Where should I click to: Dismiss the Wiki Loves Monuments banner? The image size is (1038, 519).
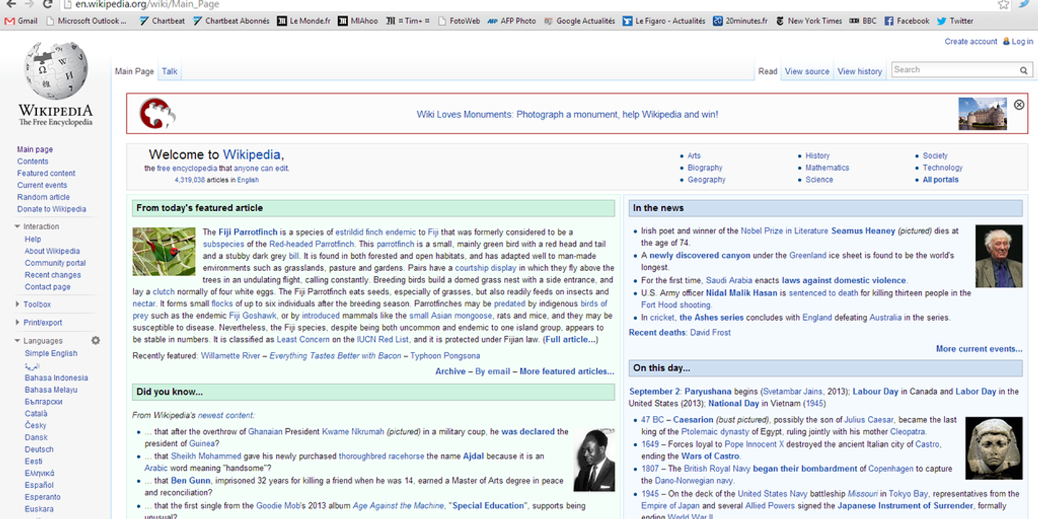click(x=1019, y=105)
